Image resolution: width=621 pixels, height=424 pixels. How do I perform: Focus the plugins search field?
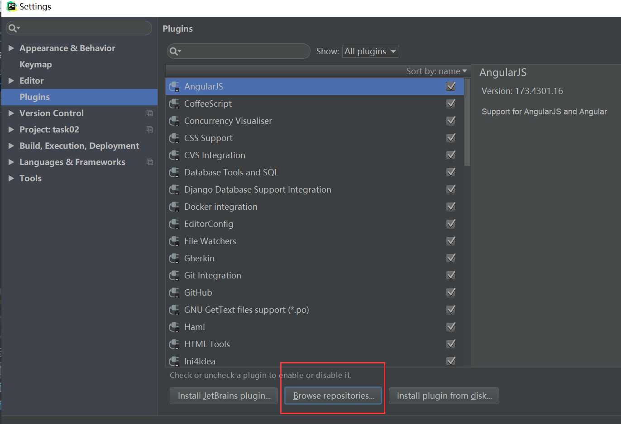(x=239, y=51)
